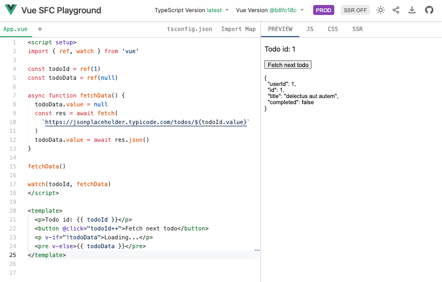Open the Import Map tab

238,29
